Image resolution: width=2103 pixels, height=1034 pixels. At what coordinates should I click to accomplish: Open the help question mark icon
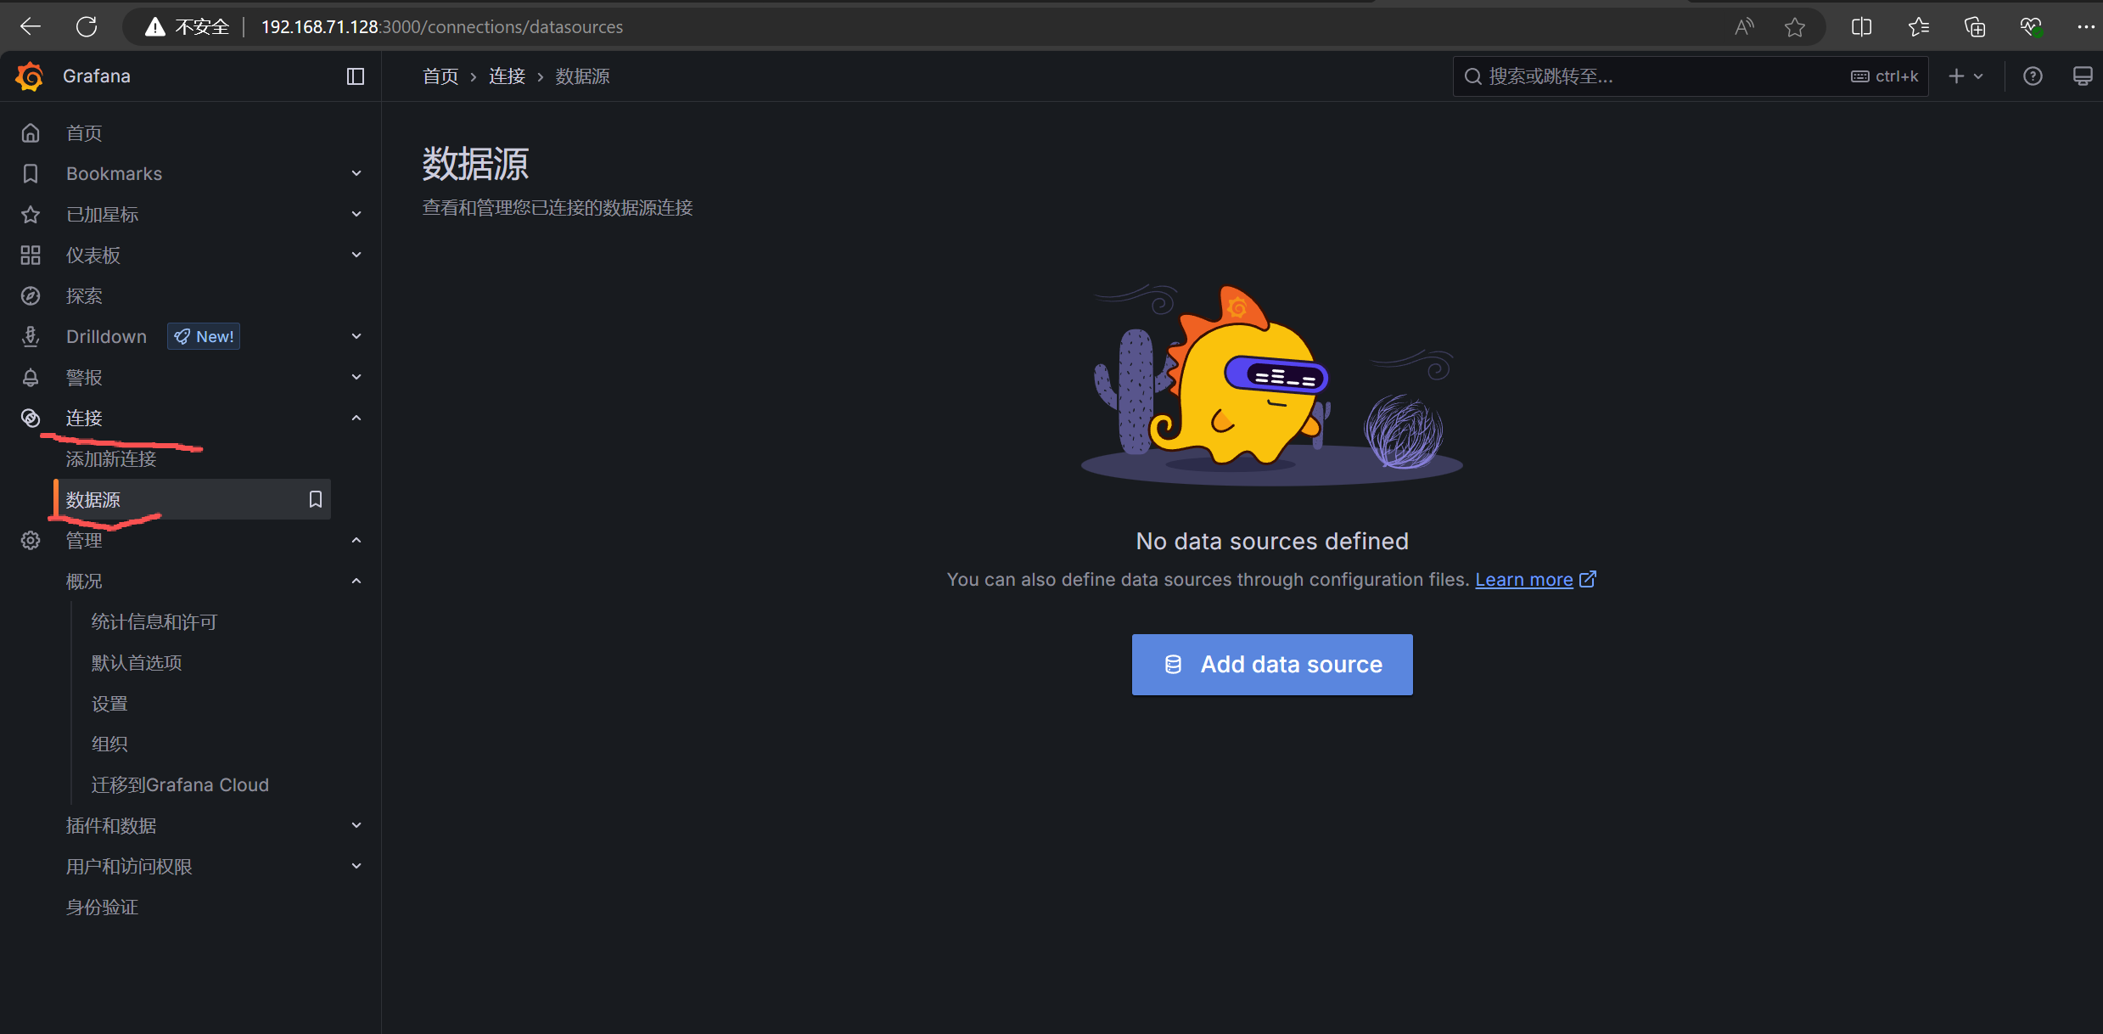tap(2033, 76)
